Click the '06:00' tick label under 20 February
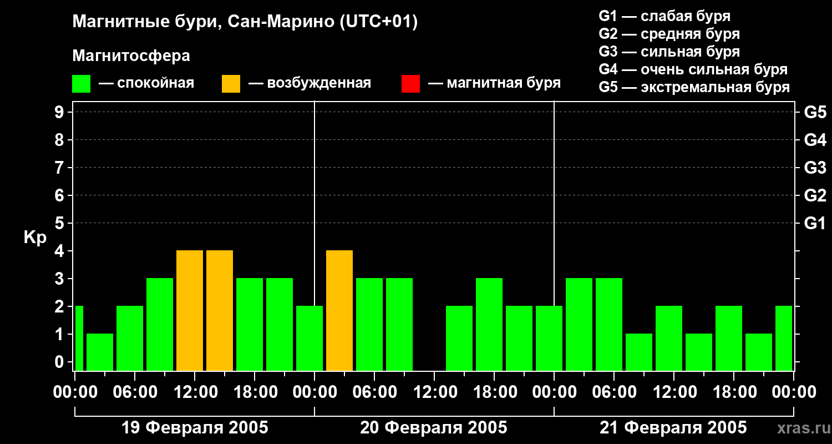This screenshot has height=444, width=832. coord(374,392)
